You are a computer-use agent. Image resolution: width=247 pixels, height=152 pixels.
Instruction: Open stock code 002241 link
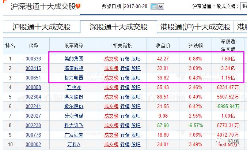[x=33, y=106]
